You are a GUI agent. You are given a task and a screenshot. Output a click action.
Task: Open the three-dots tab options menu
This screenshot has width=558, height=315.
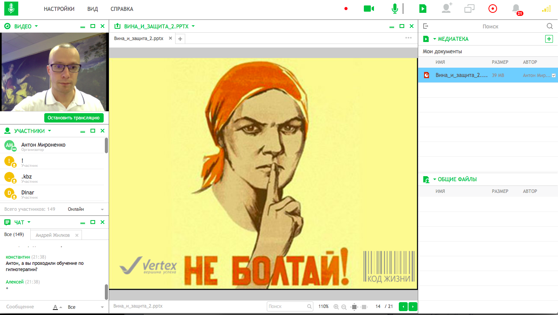click(x=409, y=38)
